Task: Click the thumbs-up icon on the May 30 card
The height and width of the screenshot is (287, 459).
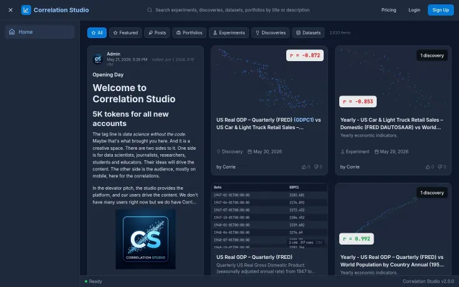Action: click(304, 167)
